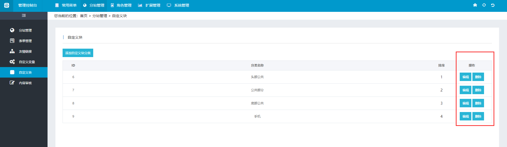Click the globe icon beside 分站管理 in the sidebar
Image resolution: width=507 pixels, height=147 pixels.
click(x=12, y=30)
